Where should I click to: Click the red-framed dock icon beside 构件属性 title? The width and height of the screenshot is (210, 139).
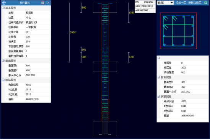point(43,3)
